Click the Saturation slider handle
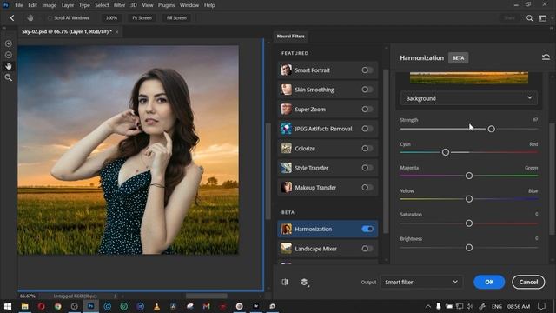Screen dimensions: 556x313 coord(469,223)
